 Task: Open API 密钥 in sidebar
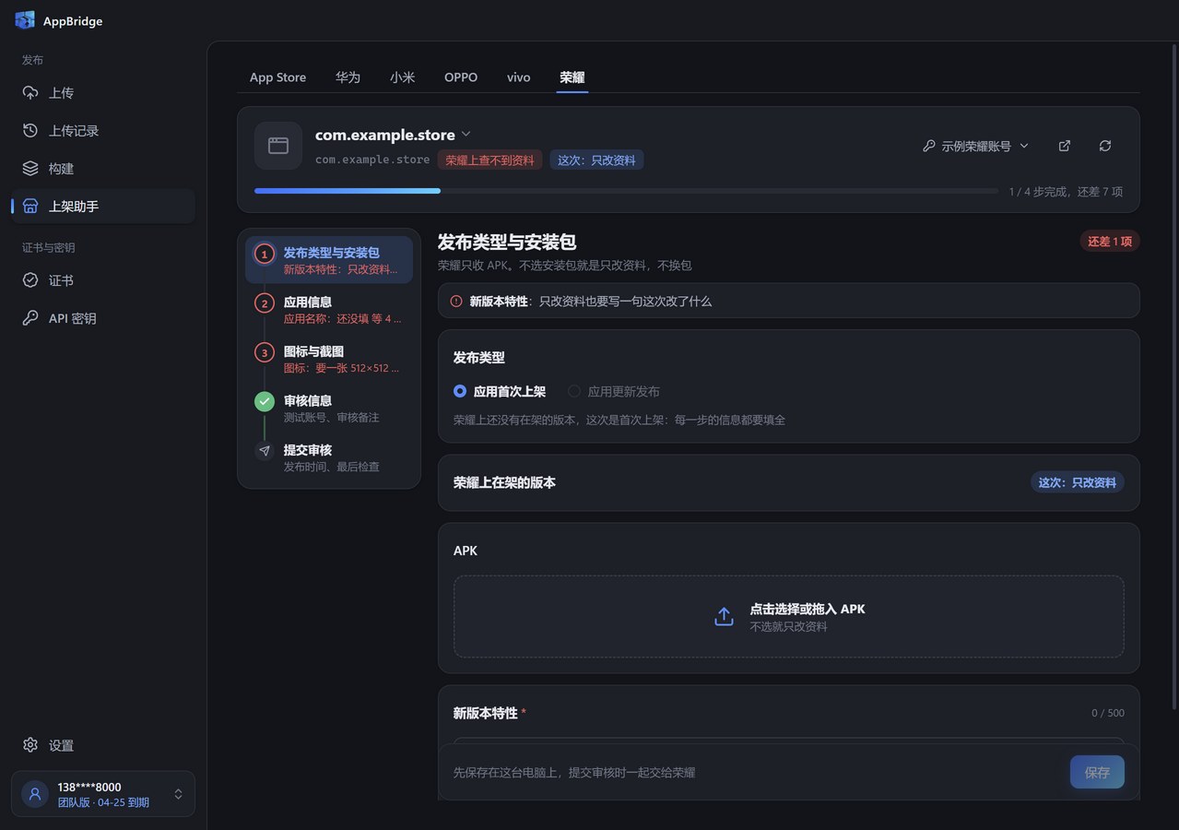pos(103,318)
